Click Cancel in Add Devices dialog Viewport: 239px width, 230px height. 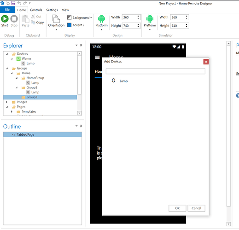(x=196, y=208)
